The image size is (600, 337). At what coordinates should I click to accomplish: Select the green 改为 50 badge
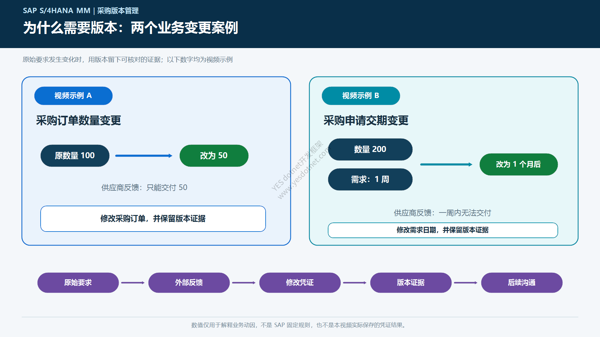coord(214,156)
